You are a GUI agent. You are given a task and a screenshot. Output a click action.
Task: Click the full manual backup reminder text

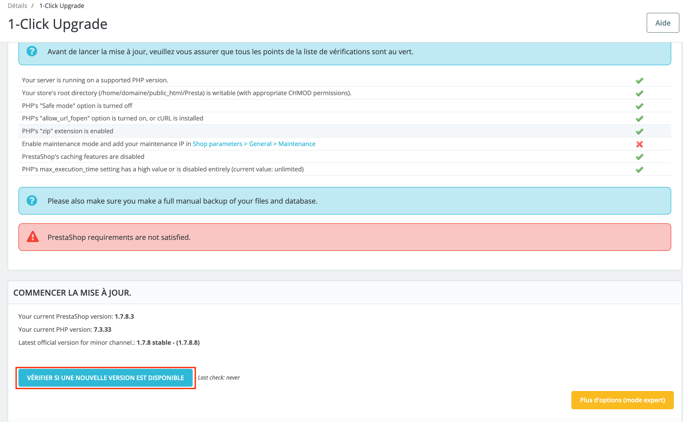point(182,201)
